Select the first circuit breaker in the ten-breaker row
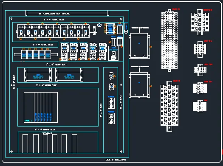 [21, 31]
